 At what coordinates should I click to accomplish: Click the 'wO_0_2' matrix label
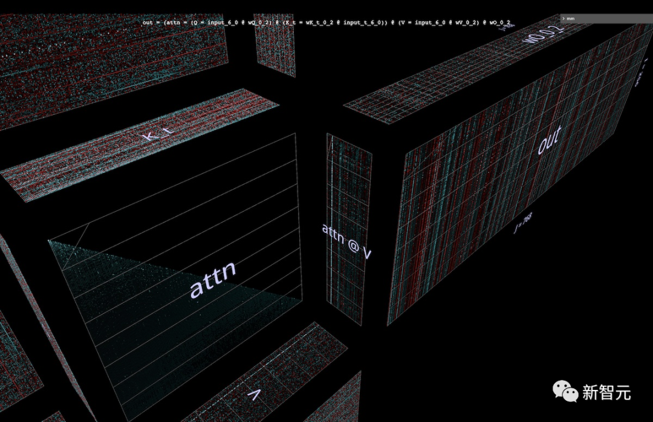(x=544, y=34)
